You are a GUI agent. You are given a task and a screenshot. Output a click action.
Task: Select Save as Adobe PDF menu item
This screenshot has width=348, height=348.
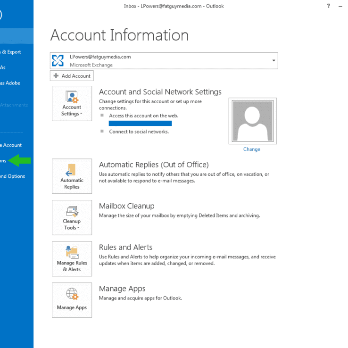click(x=10, y=83)
